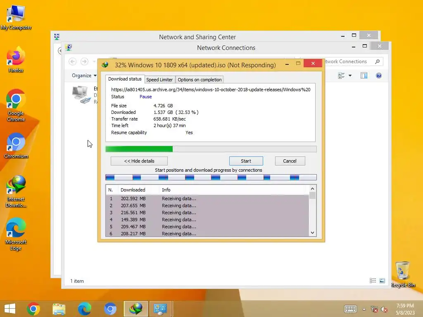Toggle the preview pane icon
The height and width of the screenshot is (317, 423).
(x=364, y=76)
